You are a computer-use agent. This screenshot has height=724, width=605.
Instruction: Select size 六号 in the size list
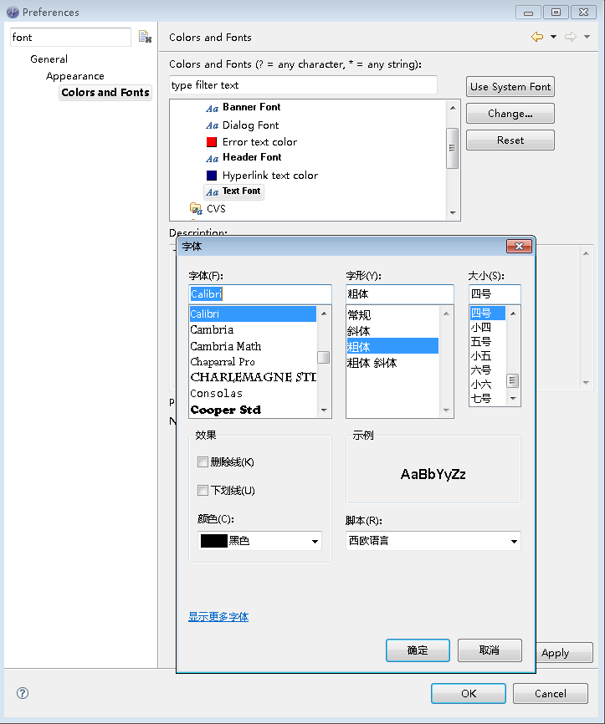[488, 370]
